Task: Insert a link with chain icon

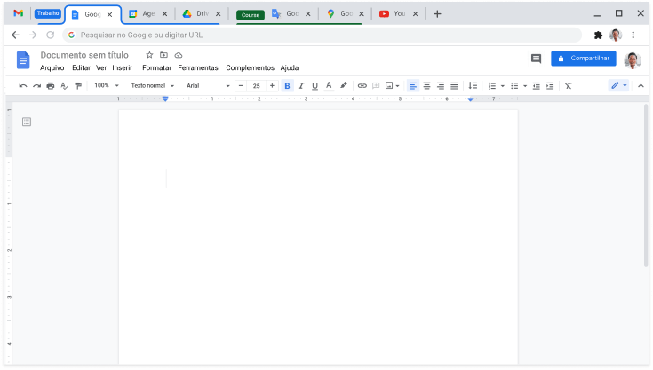Action: click(362, 86)
